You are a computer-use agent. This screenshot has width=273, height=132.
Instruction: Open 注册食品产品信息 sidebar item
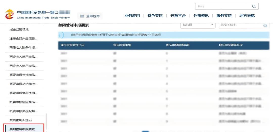23,39
